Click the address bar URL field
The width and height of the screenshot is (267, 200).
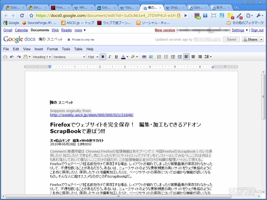(105, 16)
